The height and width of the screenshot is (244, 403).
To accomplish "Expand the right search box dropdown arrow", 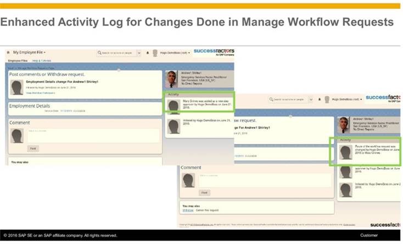I will [311, 100].
